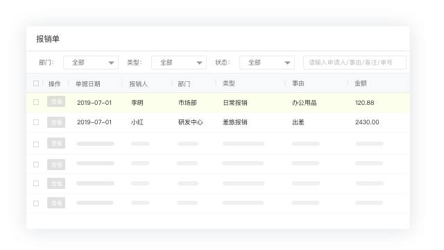Click the 部门 column header
444x250 pixels.
[x=184, y=84]
